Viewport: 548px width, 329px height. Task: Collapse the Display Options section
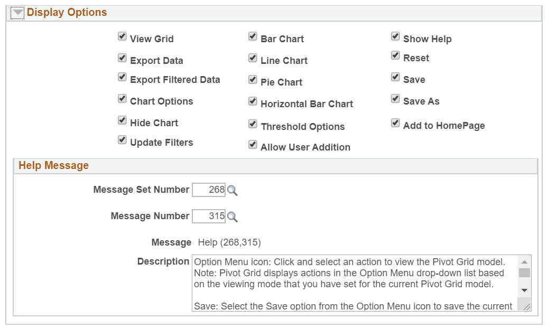(17, 12)
